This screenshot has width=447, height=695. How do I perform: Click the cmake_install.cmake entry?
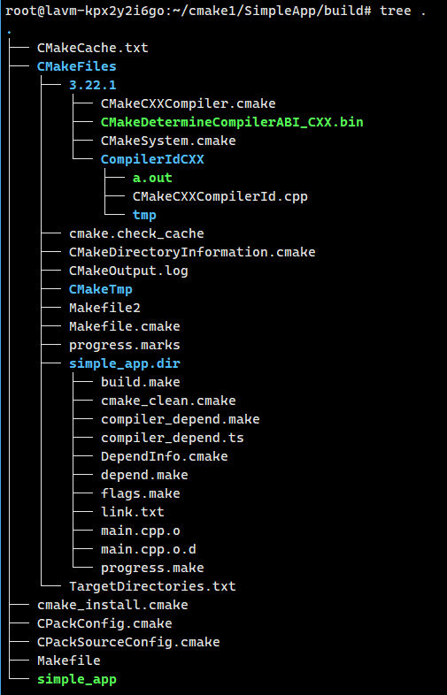[112, 605]
